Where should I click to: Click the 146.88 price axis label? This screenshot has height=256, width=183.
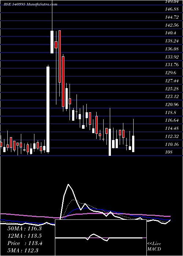pyautogui.click(x=172, y=9)
